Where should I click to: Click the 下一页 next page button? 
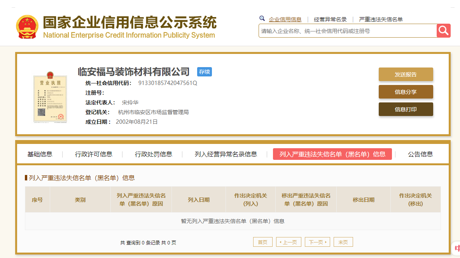(317, 242)
